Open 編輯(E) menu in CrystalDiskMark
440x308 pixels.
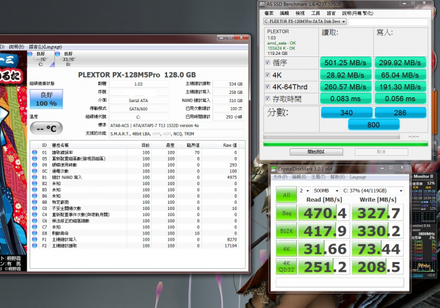click(299, 177)
